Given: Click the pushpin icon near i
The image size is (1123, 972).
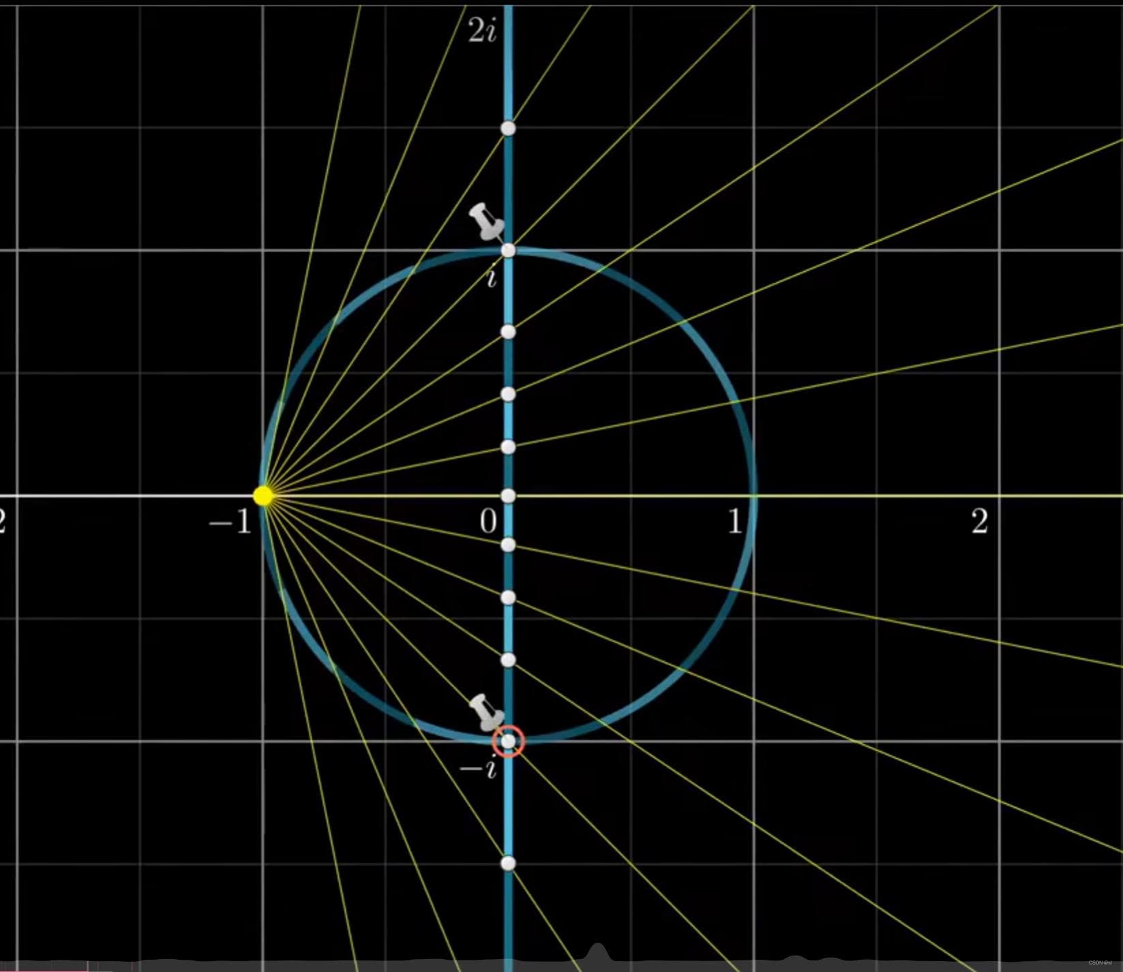Looking at the screenshot, I should point(487,222).
